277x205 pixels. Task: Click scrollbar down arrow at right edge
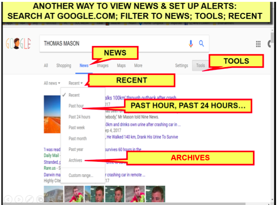point(272,199)
